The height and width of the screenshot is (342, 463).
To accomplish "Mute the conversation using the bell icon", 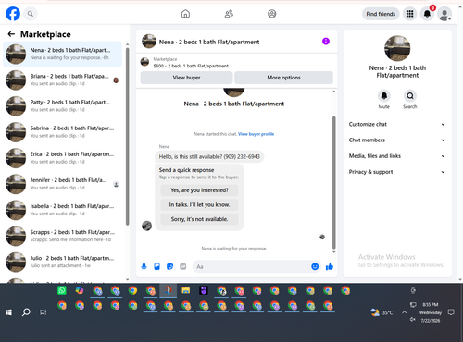I will 384,96.
